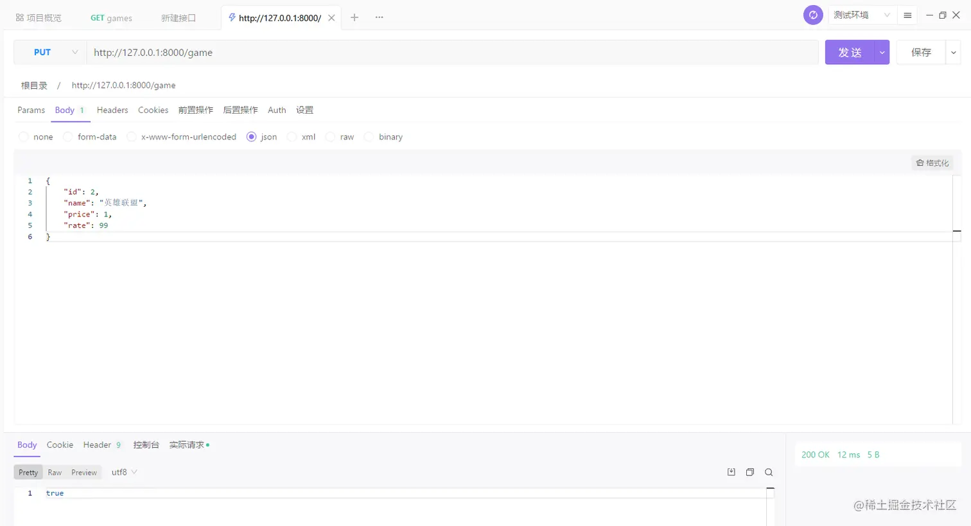Click the 发送 send button
971x526 pixels.
click(x=850, y=52)
